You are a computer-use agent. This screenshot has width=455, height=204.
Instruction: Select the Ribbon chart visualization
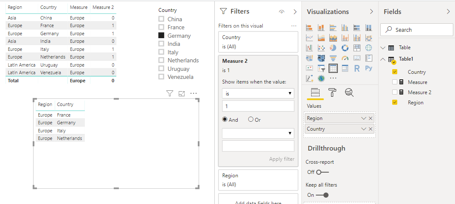[368, 38]
